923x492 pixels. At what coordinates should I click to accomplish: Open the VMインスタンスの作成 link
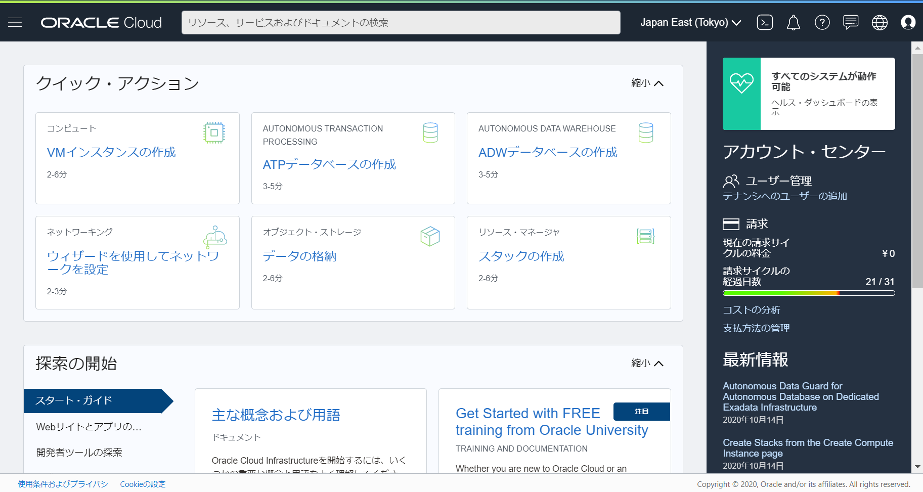point(111,152)
